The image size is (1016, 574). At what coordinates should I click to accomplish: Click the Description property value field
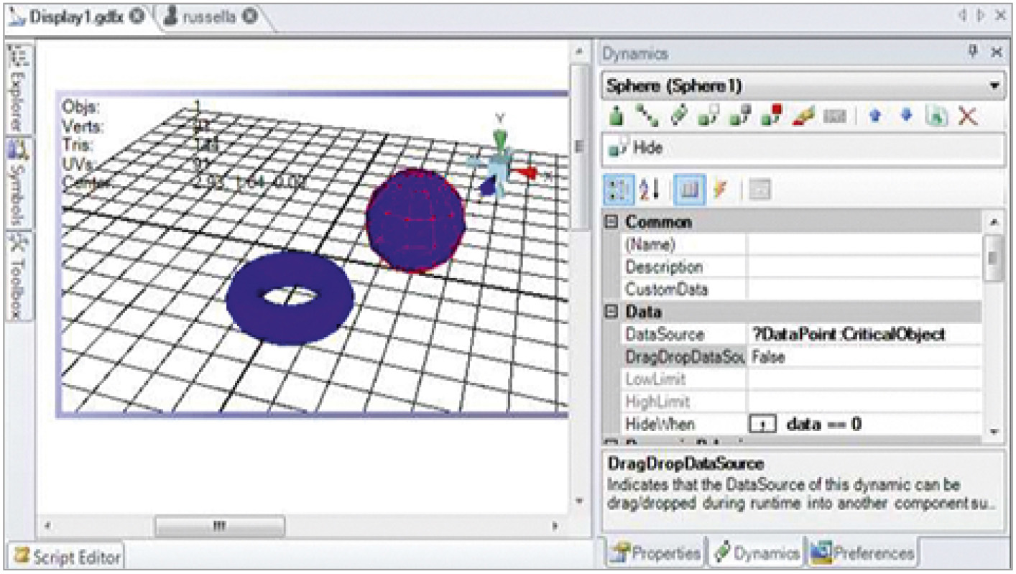pos(864,267)
